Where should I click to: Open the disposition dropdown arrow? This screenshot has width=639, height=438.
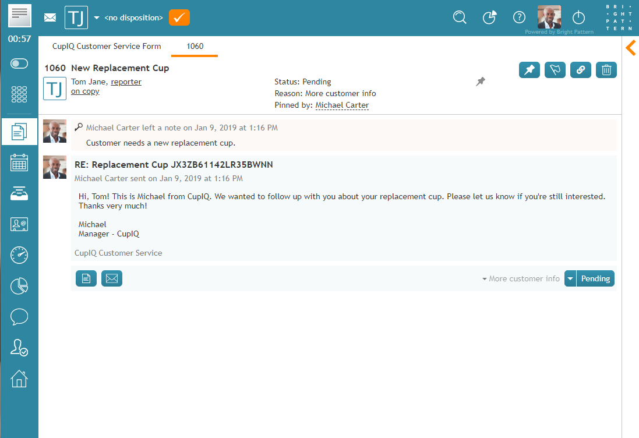point(97,17)
